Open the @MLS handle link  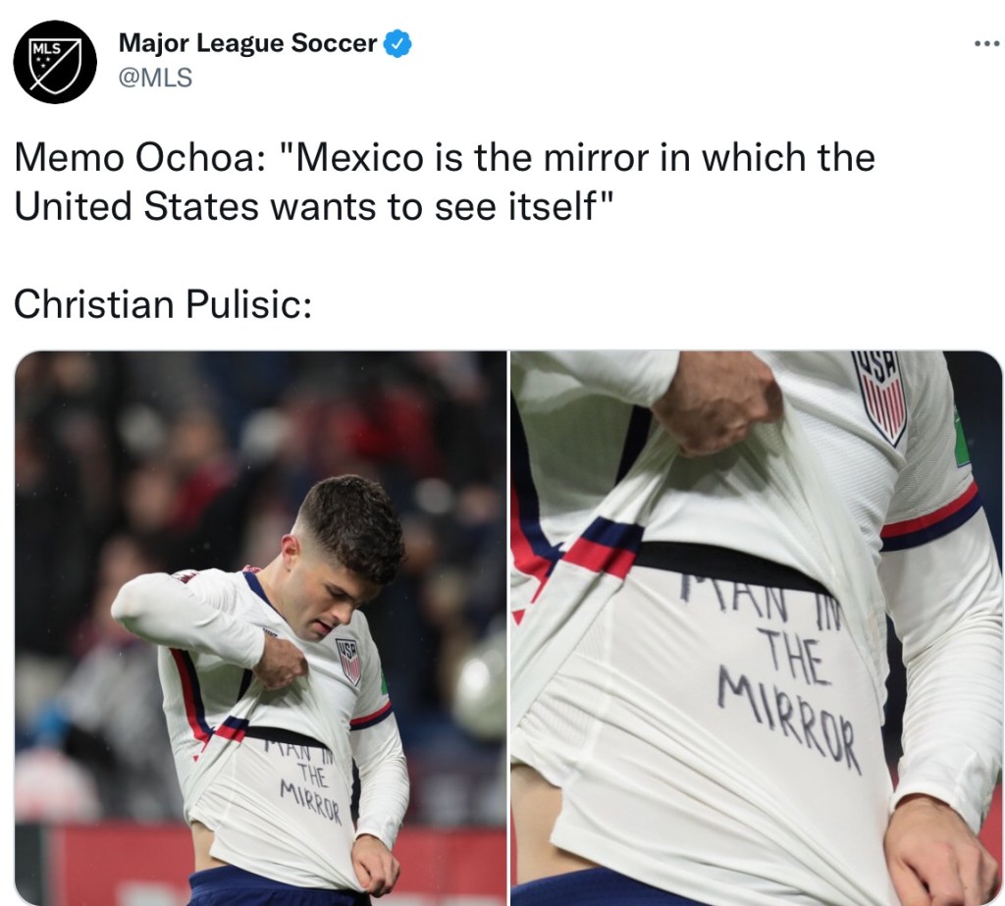click(155, 78)
